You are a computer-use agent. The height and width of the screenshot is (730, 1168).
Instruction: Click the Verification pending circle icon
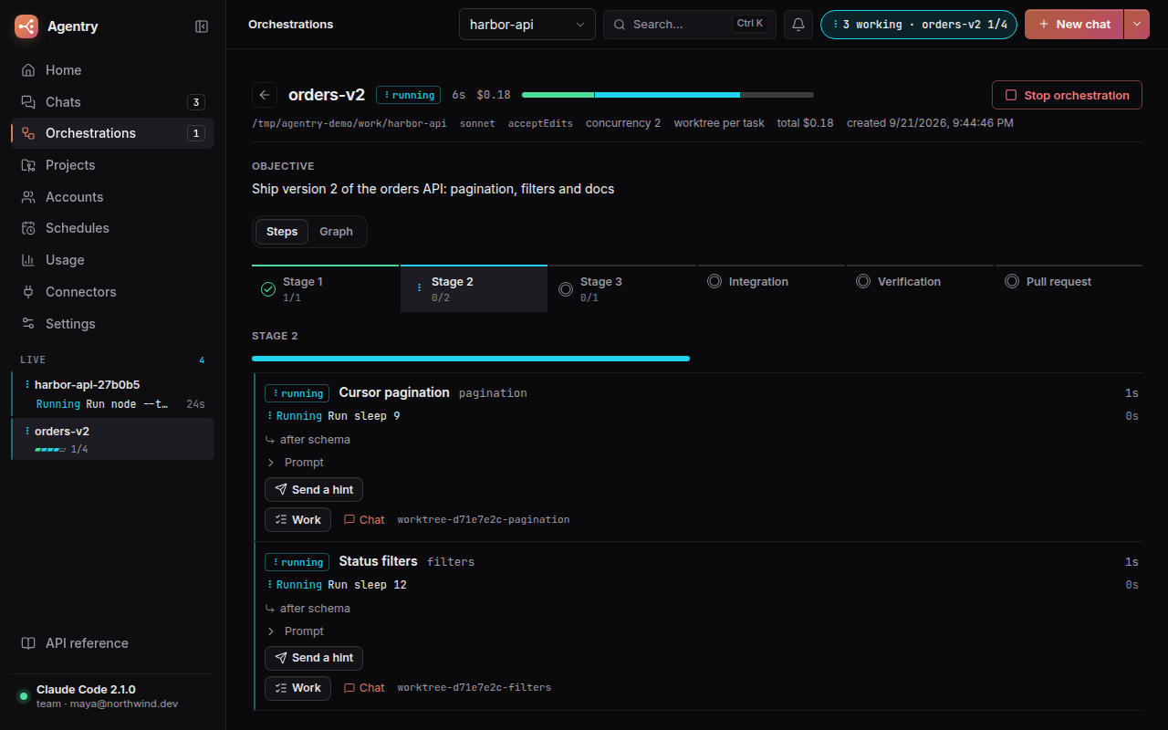point(863,281)
